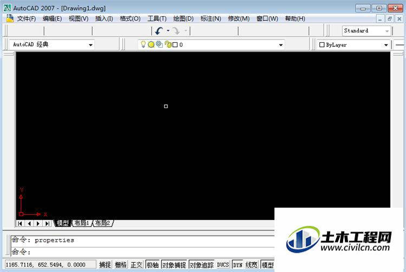This screenshot has width=406, height=272.
Task: Open the redo history dropdown arrow
Action: (x=186, y=31)
